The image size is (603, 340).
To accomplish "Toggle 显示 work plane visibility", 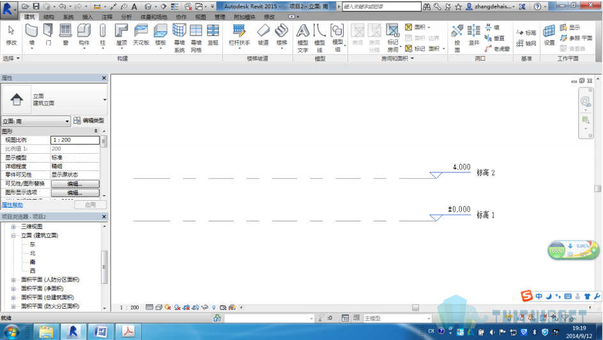I will (570, 27).
